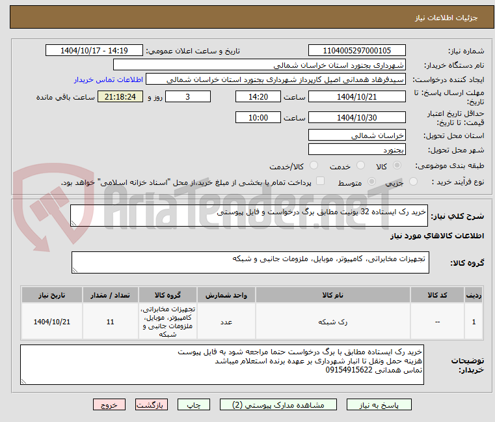
Task: Click the توضیحات خریدار text area
Action: point(222,365)
